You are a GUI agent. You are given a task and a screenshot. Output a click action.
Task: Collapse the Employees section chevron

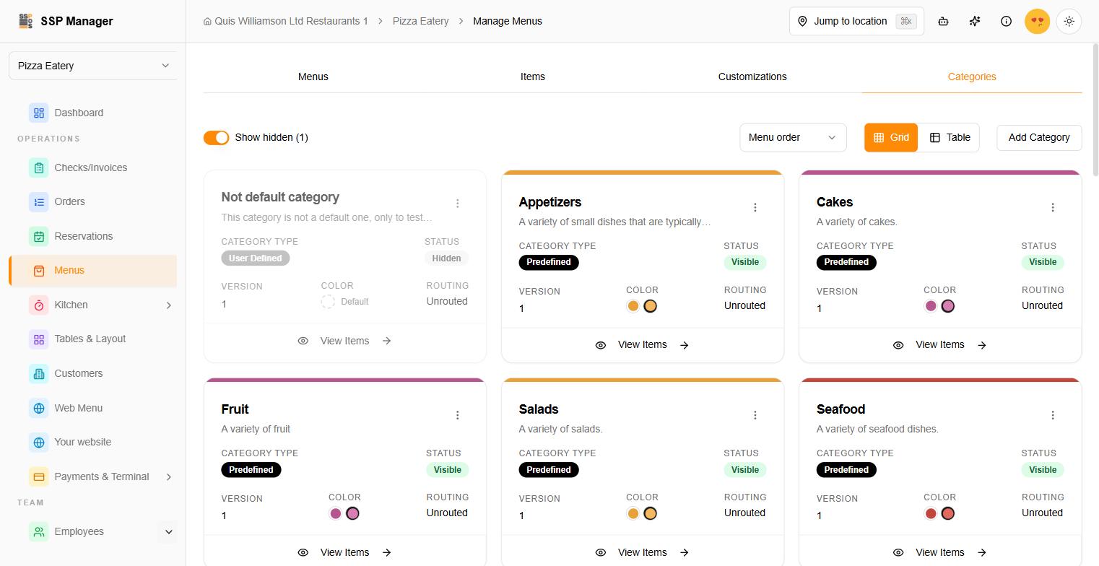point(169,532)
